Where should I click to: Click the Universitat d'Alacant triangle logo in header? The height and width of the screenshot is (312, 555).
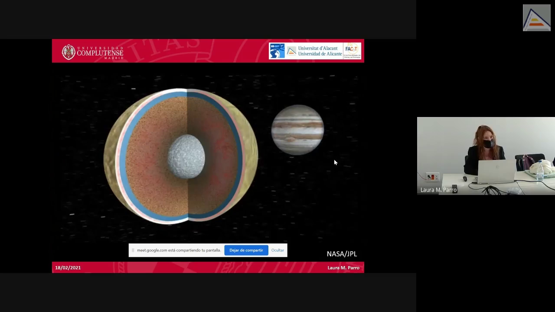[292, 51]
